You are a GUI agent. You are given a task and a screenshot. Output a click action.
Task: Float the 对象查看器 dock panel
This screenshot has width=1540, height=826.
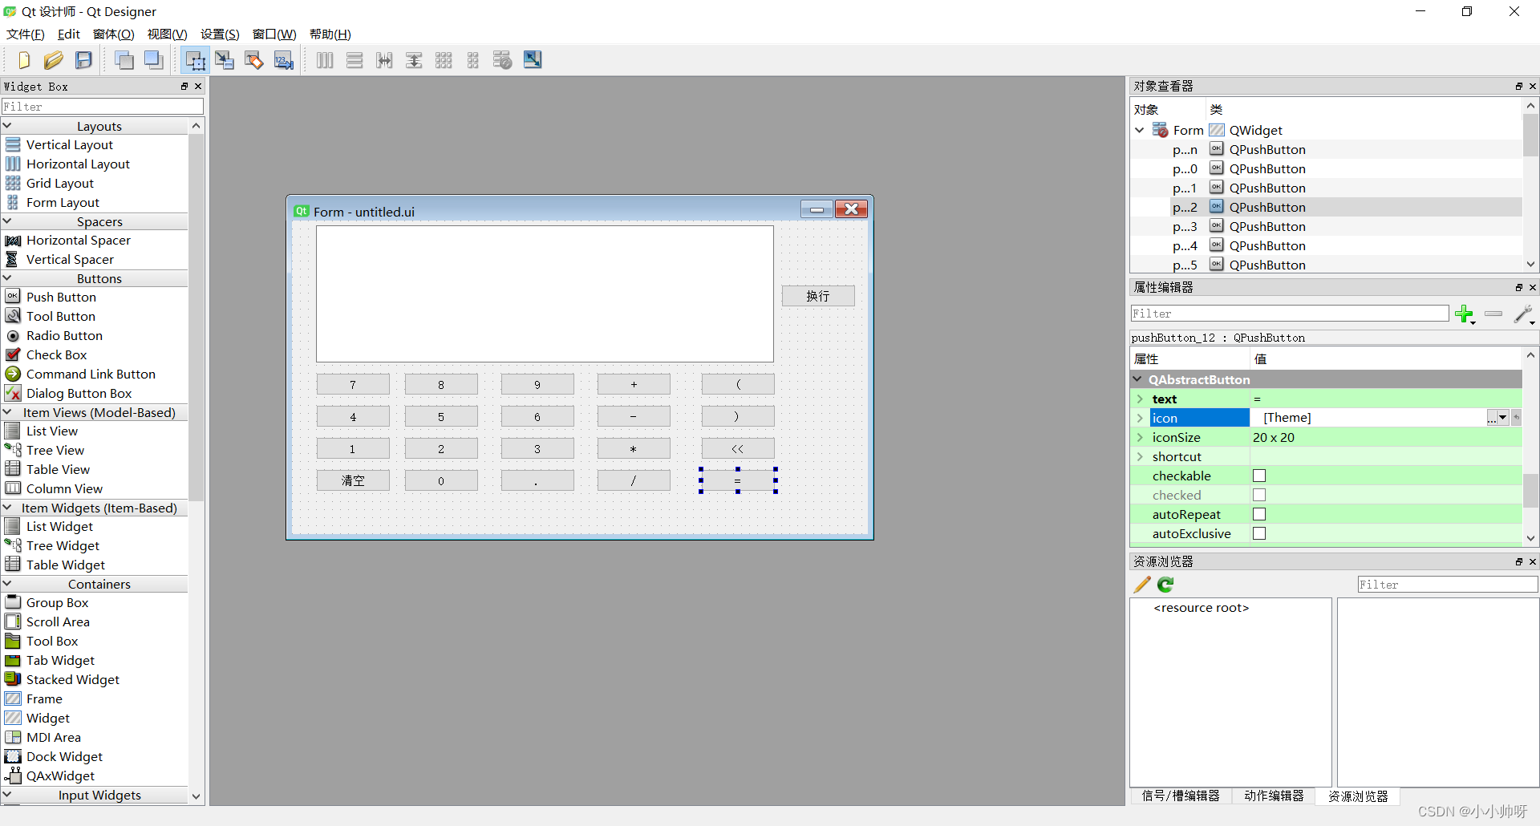pos(1519,87)
